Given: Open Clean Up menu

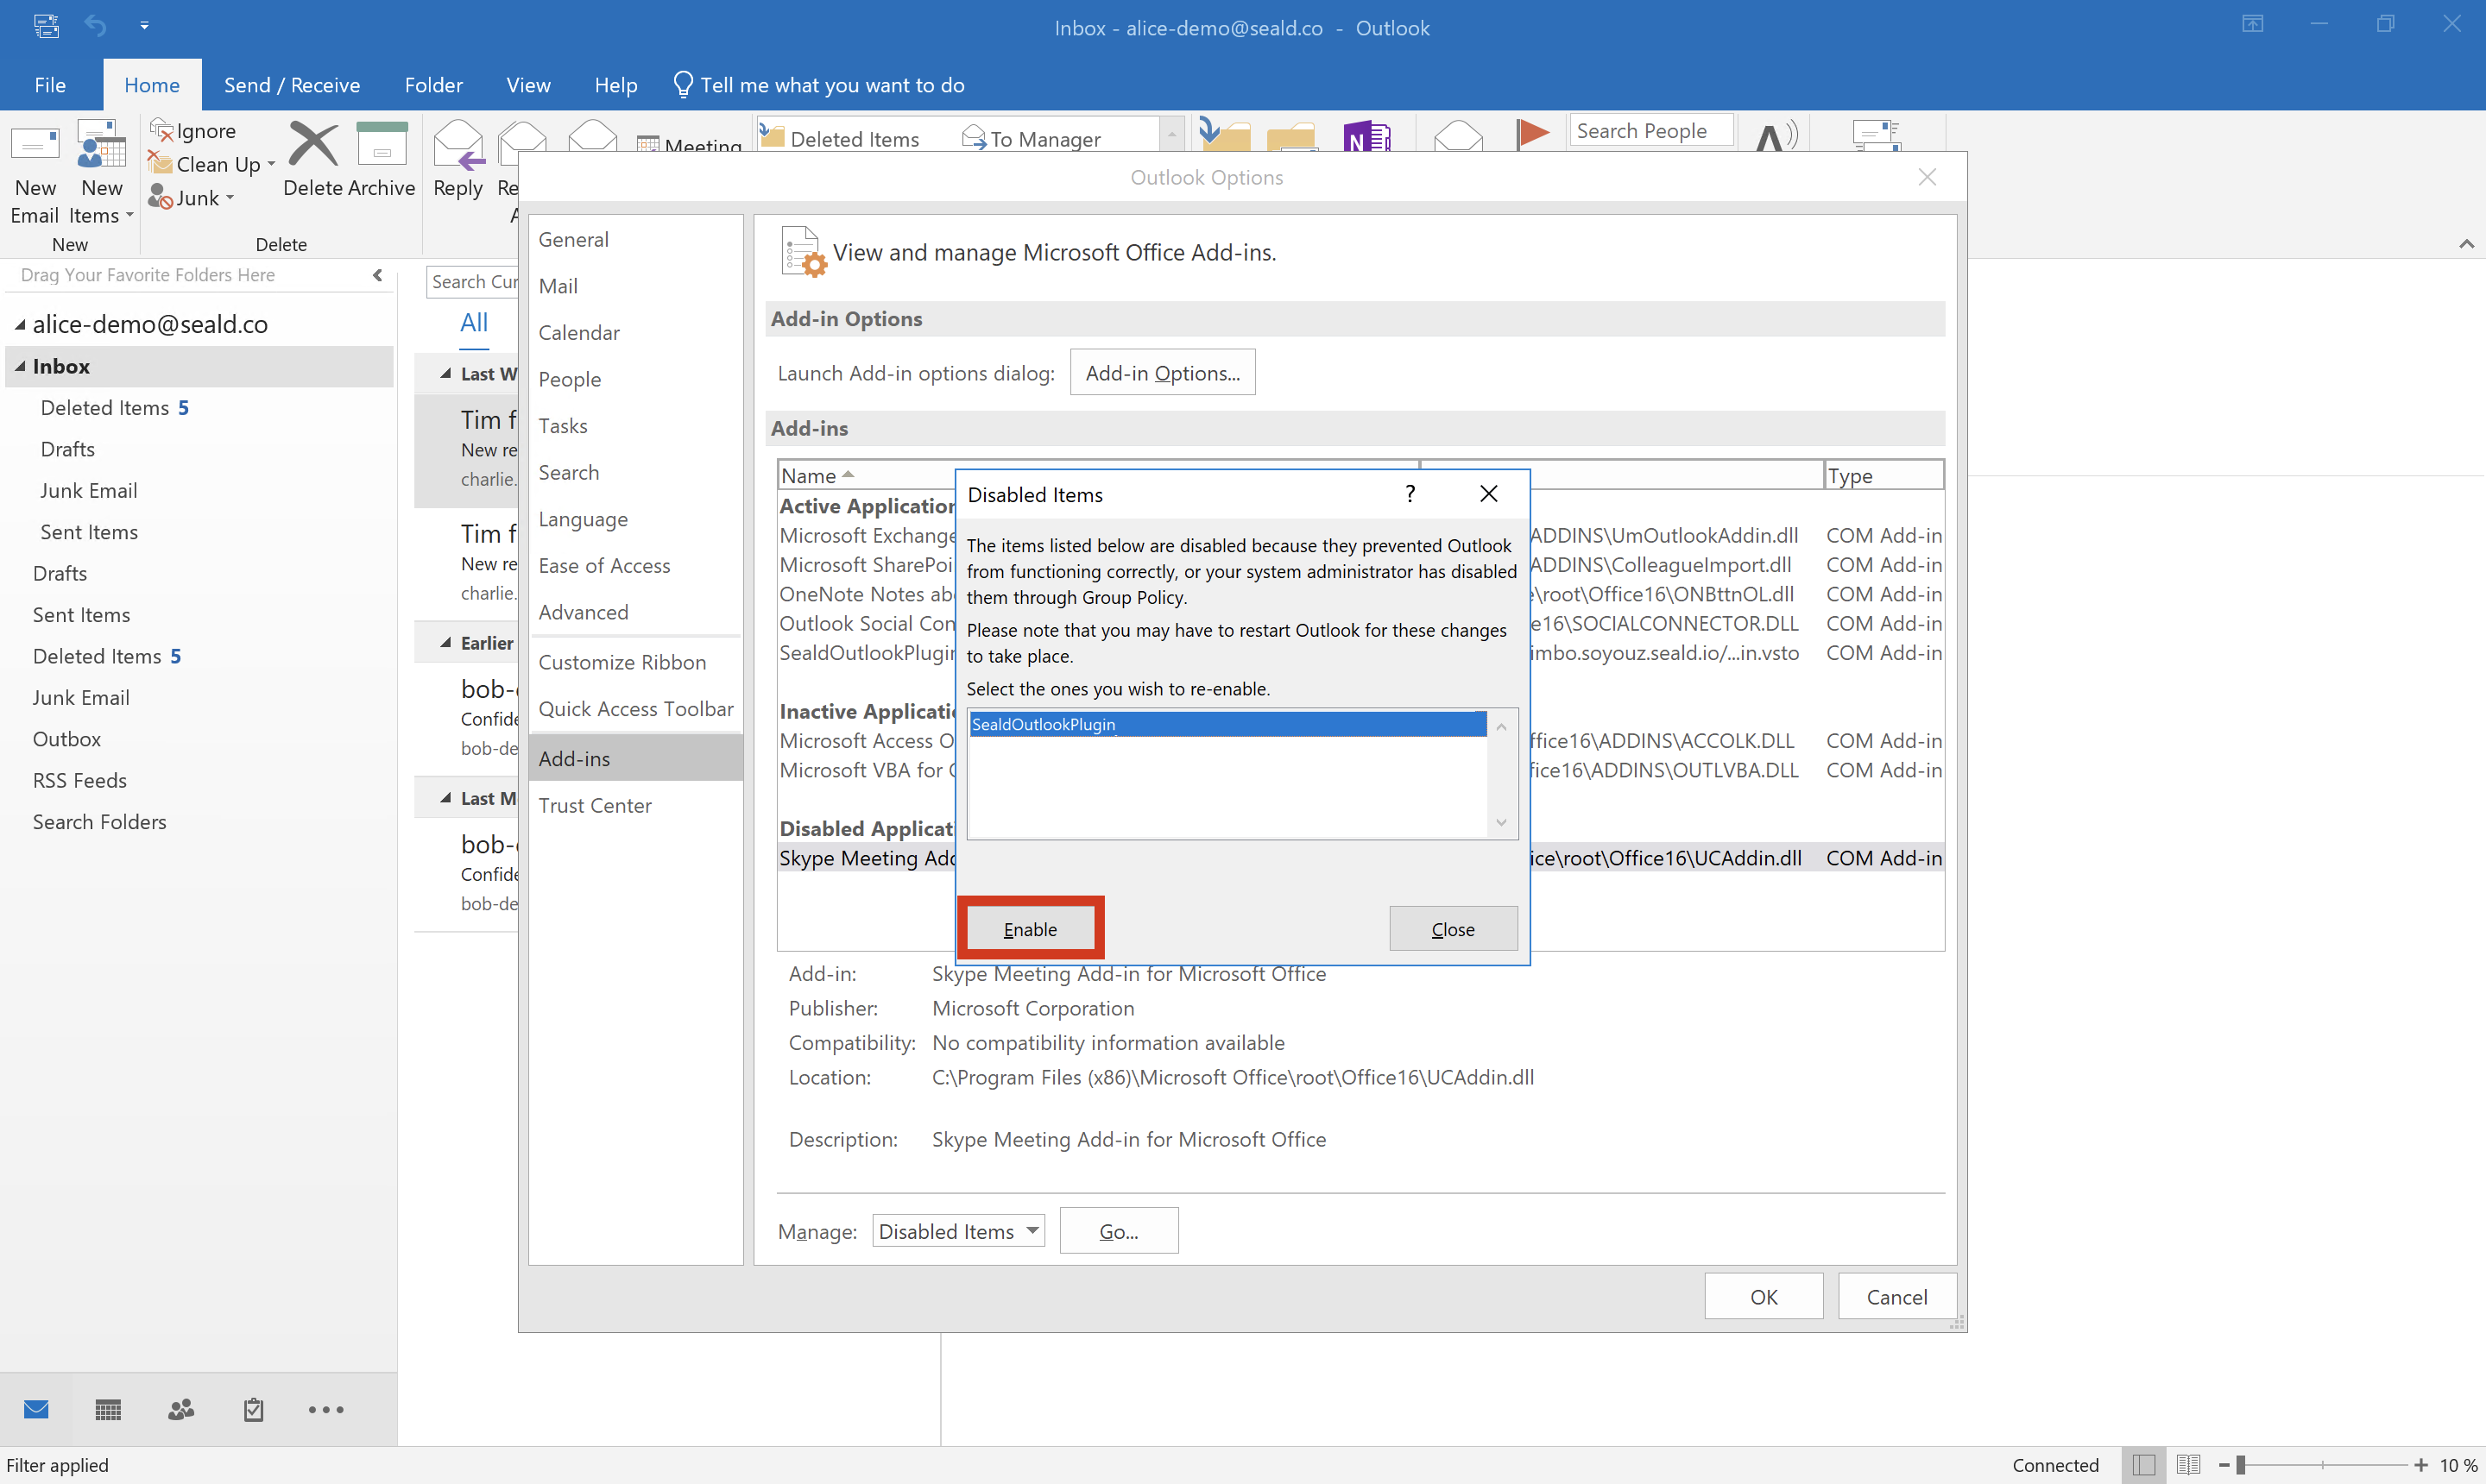Looking at the screenshot, I should [x=212, y=164].
